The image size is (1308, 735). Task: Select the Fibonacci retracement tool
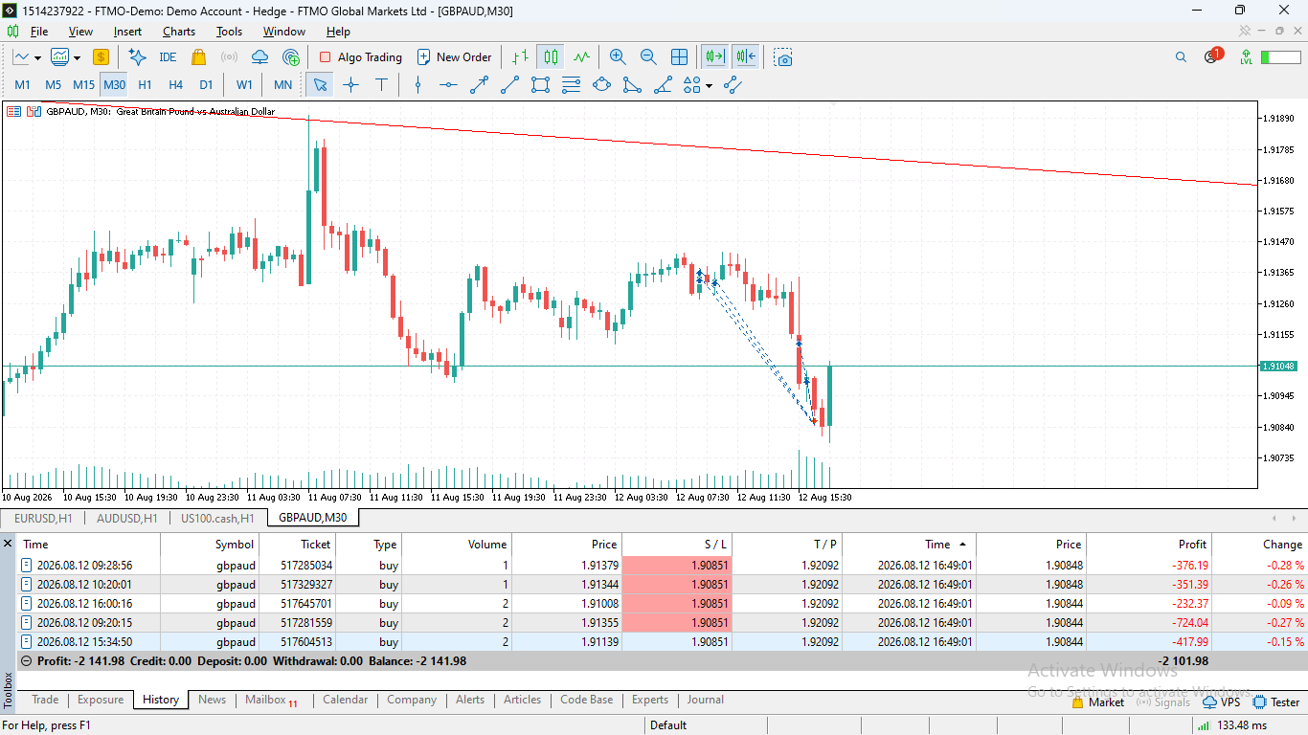pos(571,85)
